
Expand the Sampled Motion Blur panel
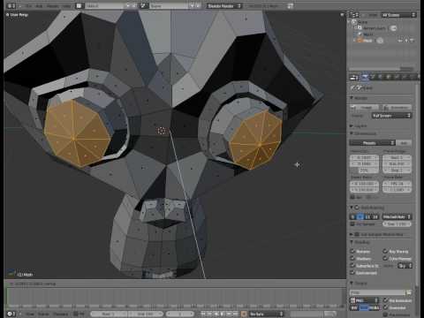pos(352,234)
